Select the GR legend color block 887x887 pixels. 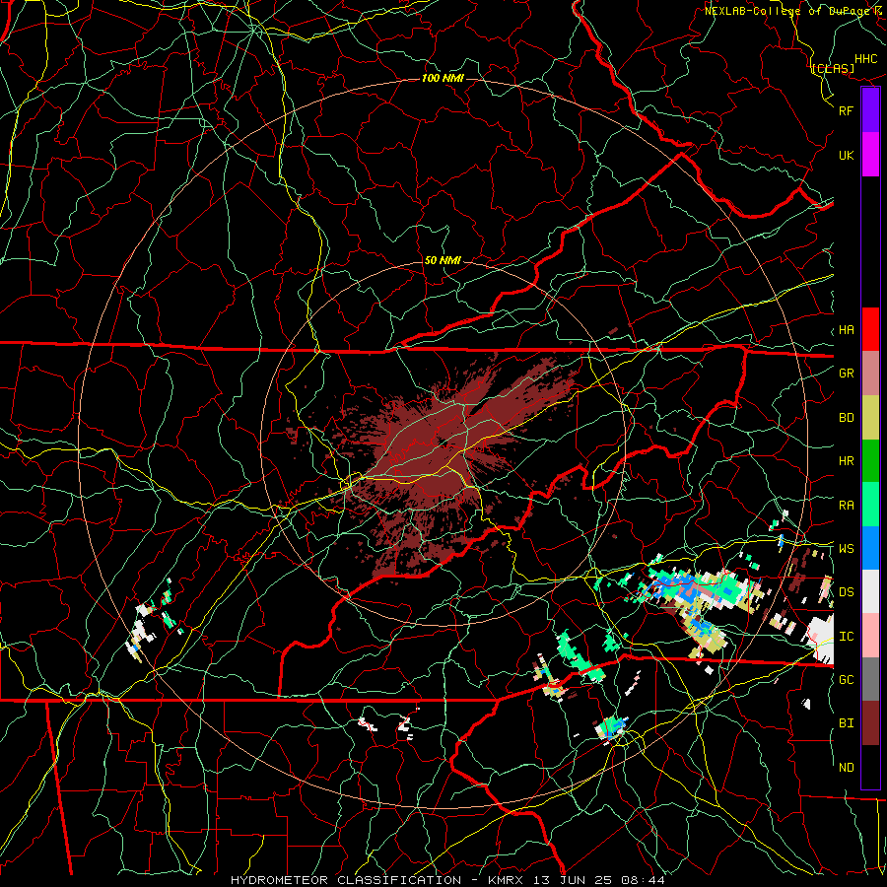click(870, 374)
